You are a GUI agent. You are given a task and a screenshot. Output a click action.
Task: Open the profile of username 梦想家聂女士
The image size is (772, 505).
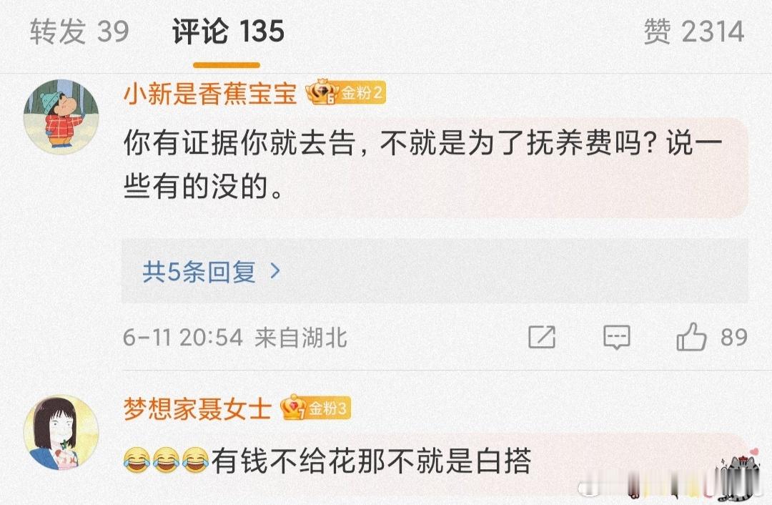(x=197, y=408)
